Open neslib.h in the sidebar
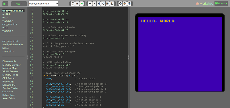This screenshot has width=230, height=108. [6, 14]
